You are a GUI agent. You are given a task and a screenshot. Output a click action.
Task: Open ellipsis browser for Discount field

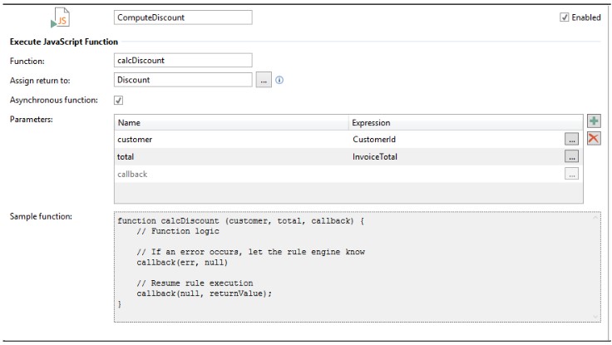coord(264,81)
